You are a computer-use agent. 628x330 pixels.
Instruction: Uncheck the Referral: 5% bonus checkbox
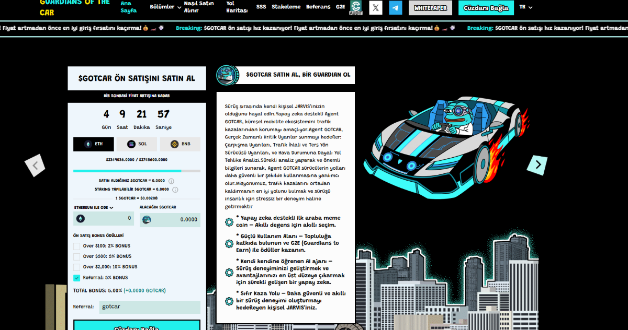tap(77, 278)
